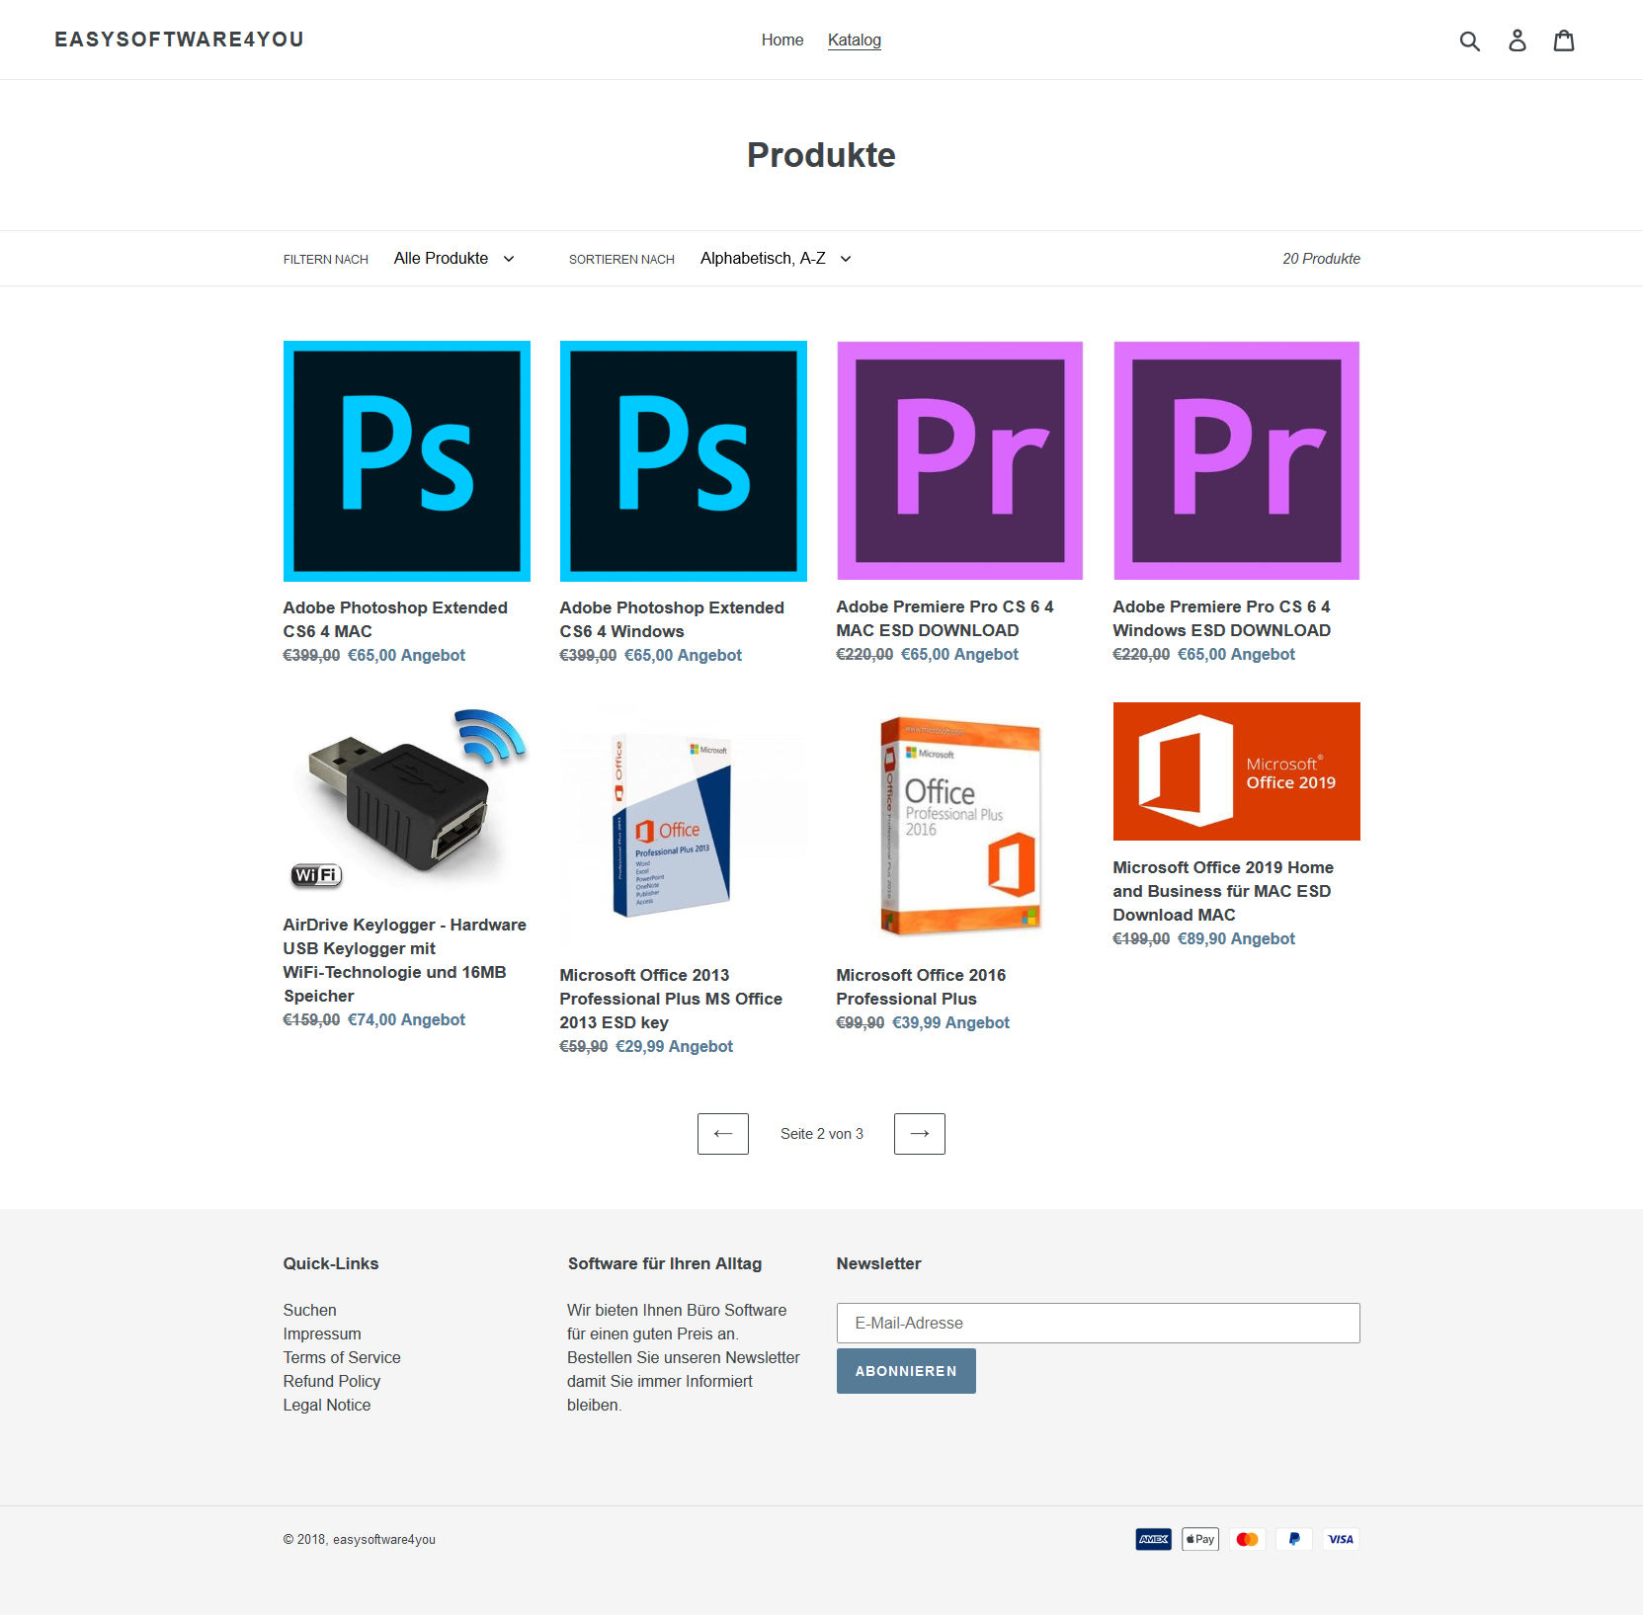Go to previous page arrow
The image size is (1643, 1615).
(x=723, y=1134)
